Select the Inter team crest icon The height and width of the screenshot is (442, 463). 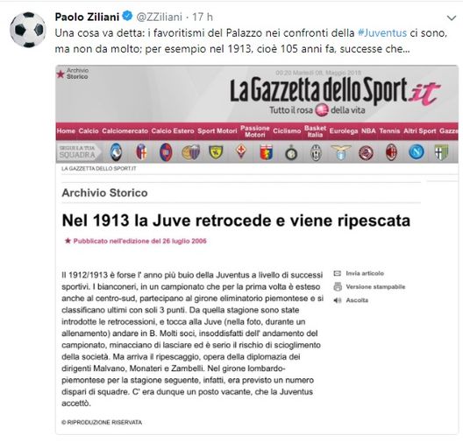tap(291, 153)
